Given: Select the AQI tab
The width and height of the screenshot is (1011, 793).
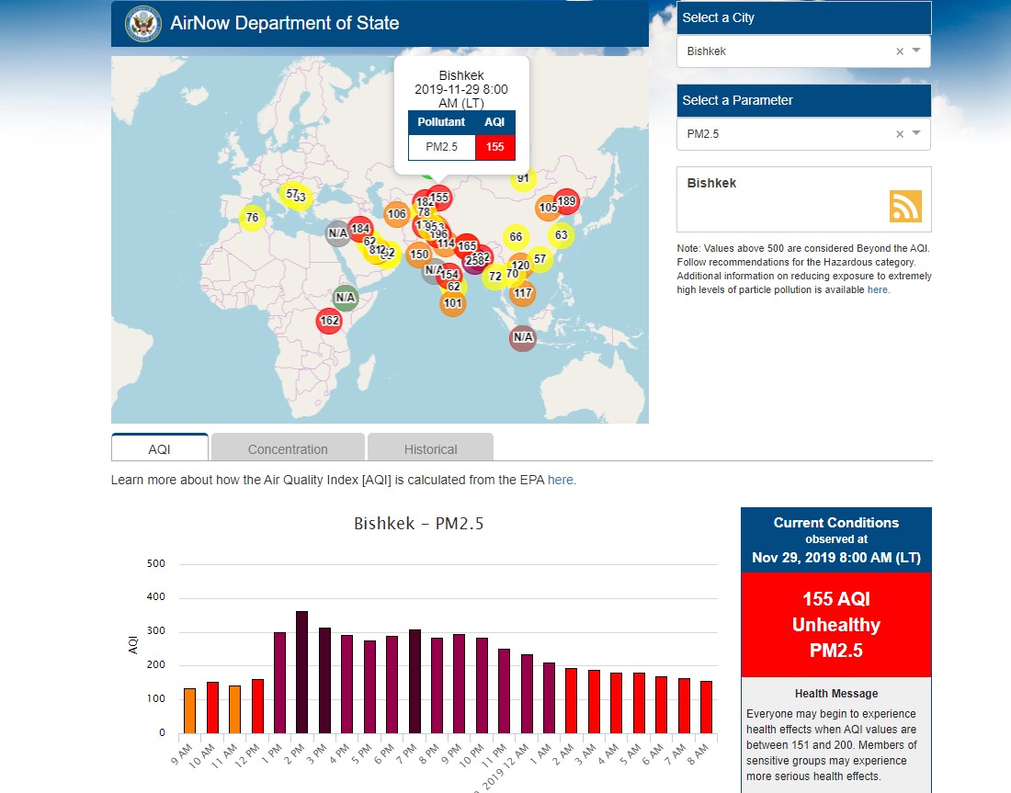Looking at the screenshot, I should pos(160,449).
